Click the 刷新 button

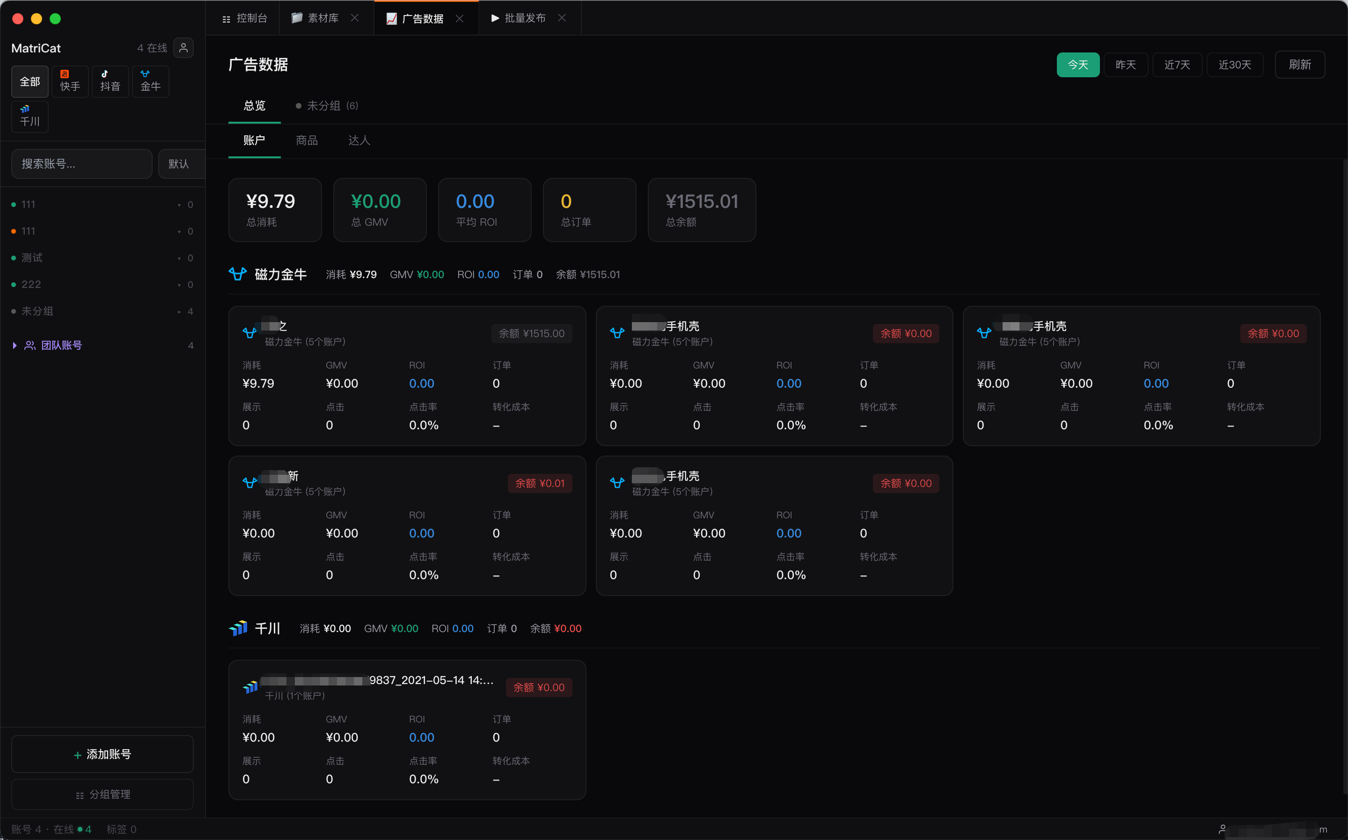[x=1299, y=65]
